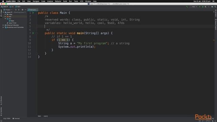Toggle the Project tool window stripe button
This screenshot has height=122, width=217.
[x=1, y=13]
